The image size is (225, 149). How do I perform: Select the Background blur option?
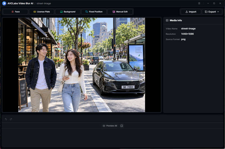click(68, 12)
